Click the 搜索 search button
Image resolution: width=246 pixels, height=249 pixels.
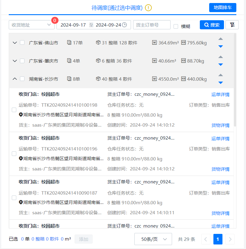(x=212, y=25)
